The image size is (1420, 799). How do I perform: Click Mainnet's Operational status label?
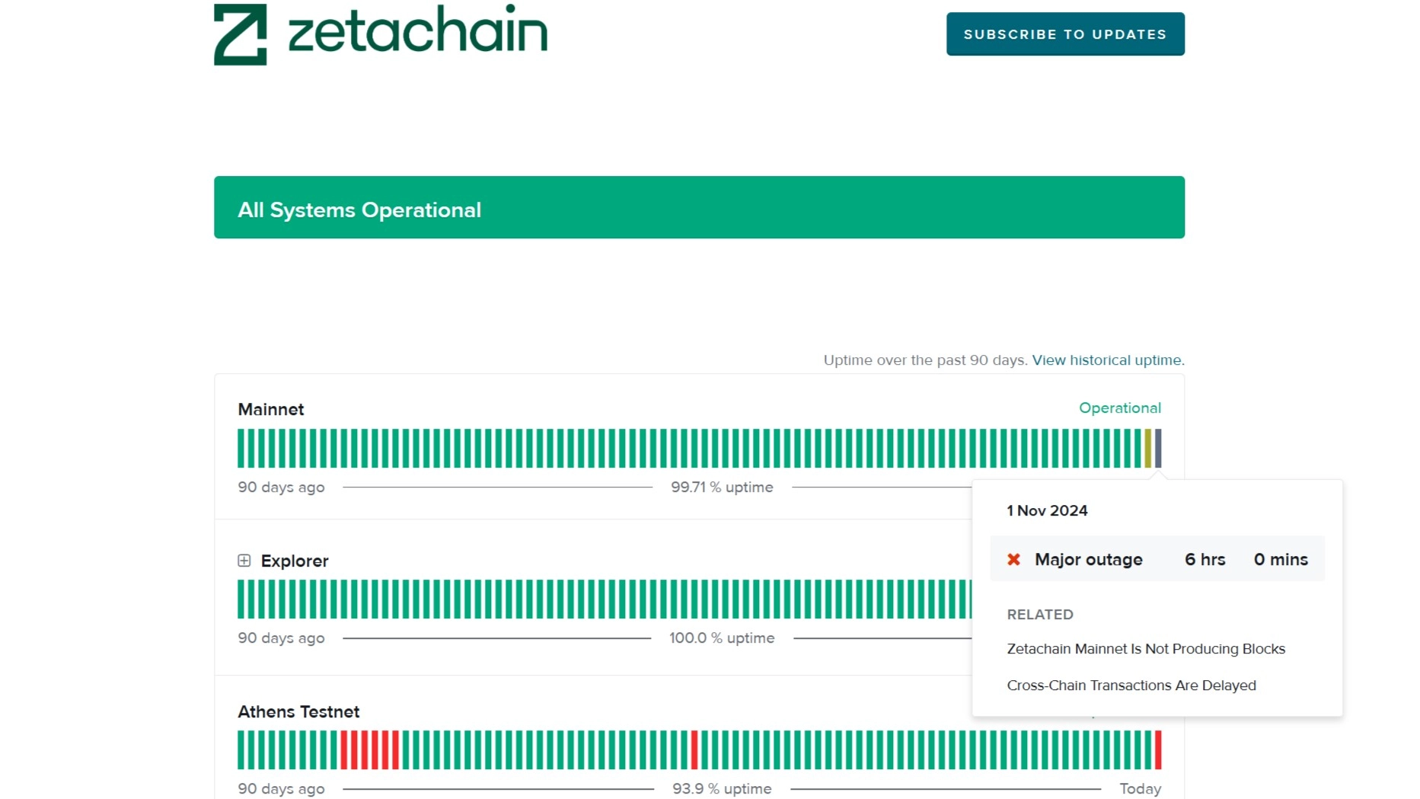pos(1120,407)
